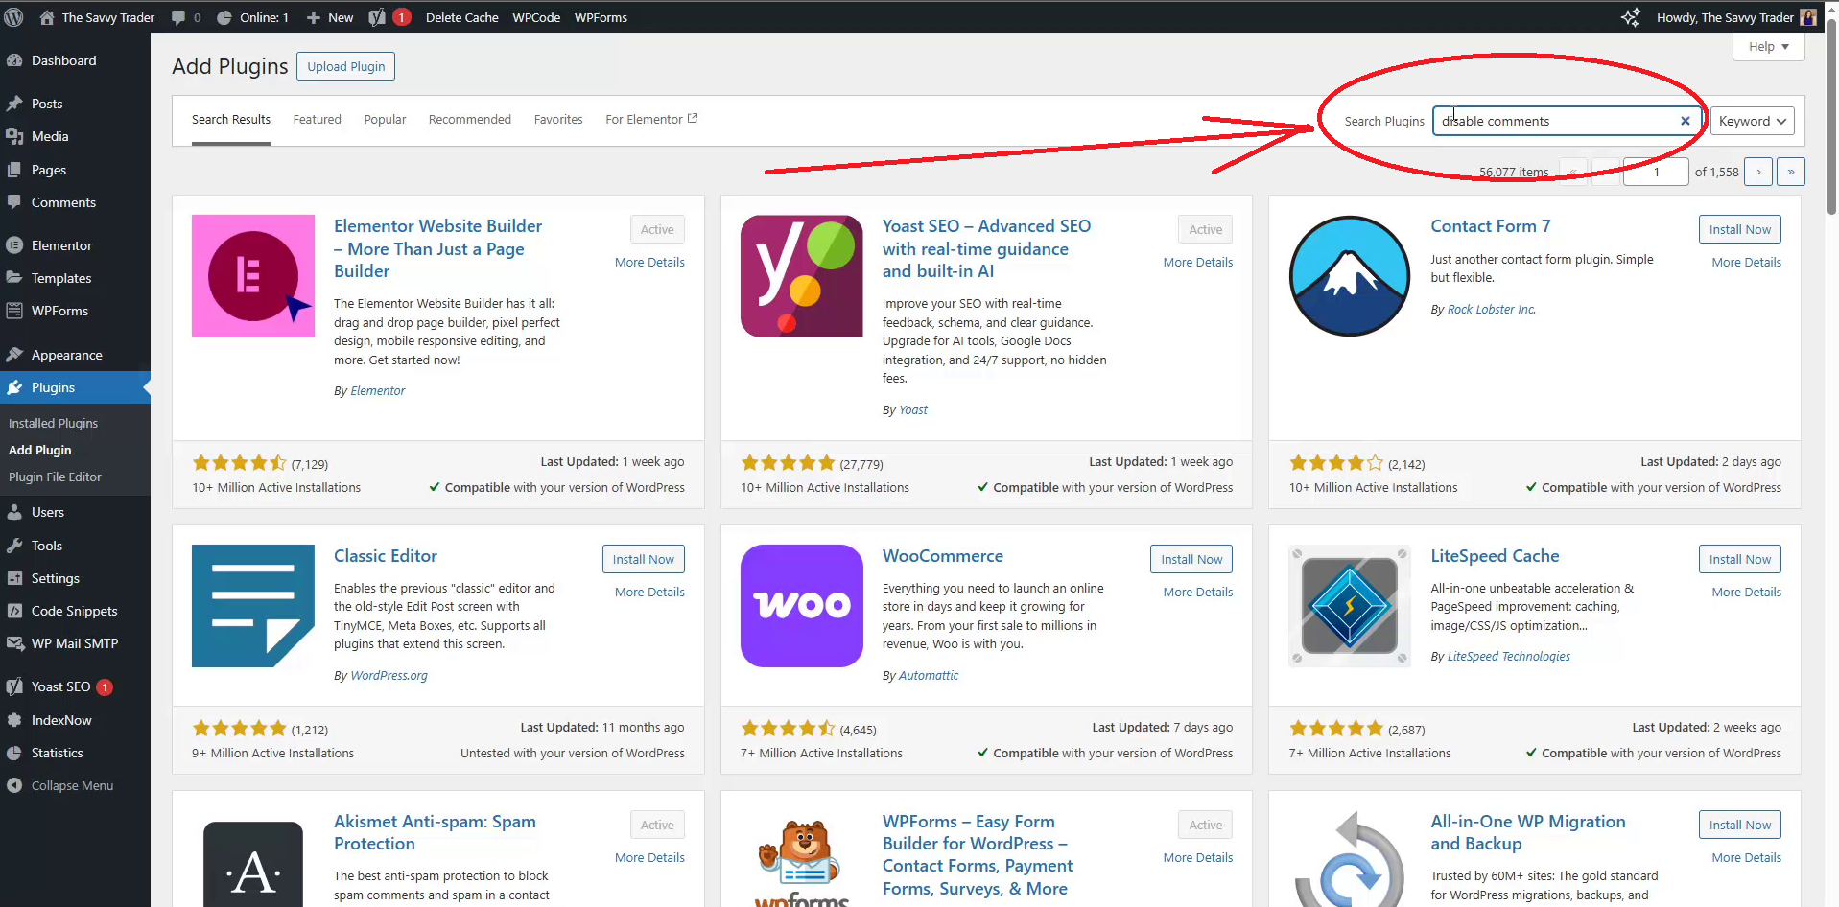This screenshot has height=907, width=1839.
Task: Expand the Help panel
Action: (x=1768, y=46)
